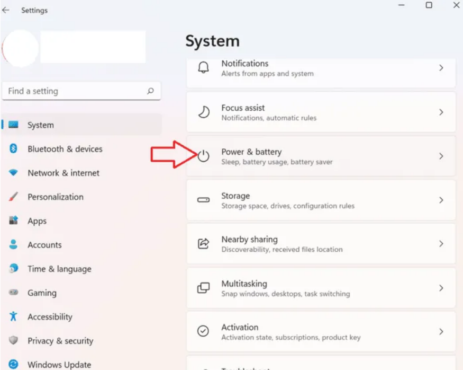The image size is (463, 370).
Task: Select Accounts in the sidebar
Action: pyautogui.click(x=44, y=245)
